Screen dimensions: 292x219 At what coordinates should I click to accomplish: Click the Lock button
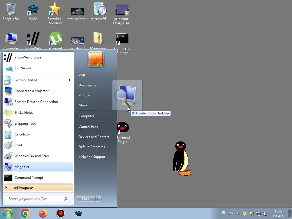pos(86,199)
